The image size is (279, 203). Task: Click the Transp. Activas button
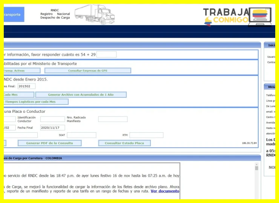pos(22,71)
